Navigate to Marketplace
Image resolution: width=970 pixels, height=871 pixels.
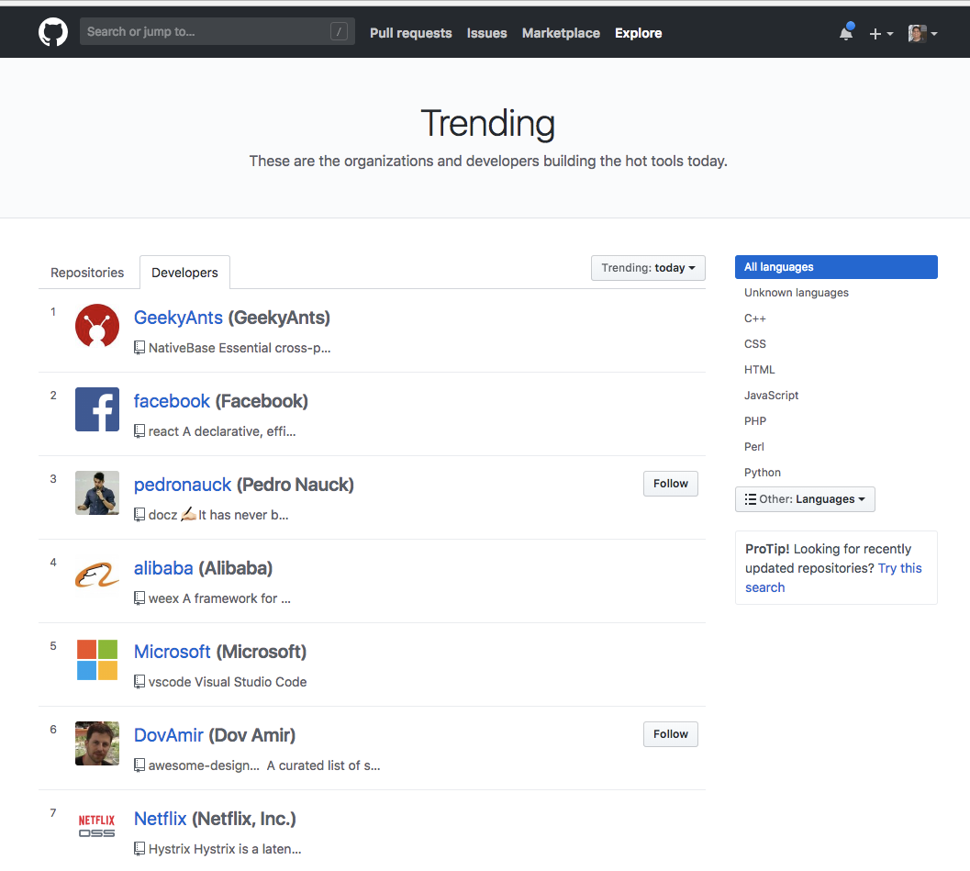click(561, 33)
